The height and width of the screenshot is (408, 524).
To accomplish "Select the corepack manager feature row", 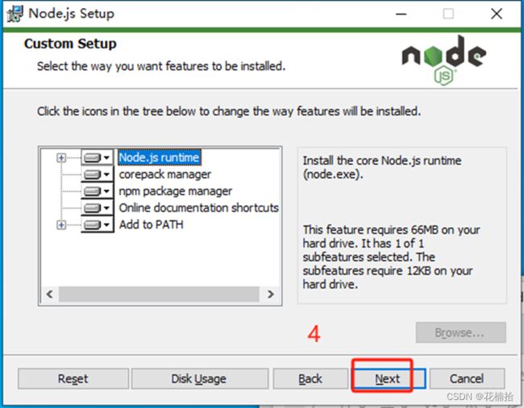I will point(165,174).
